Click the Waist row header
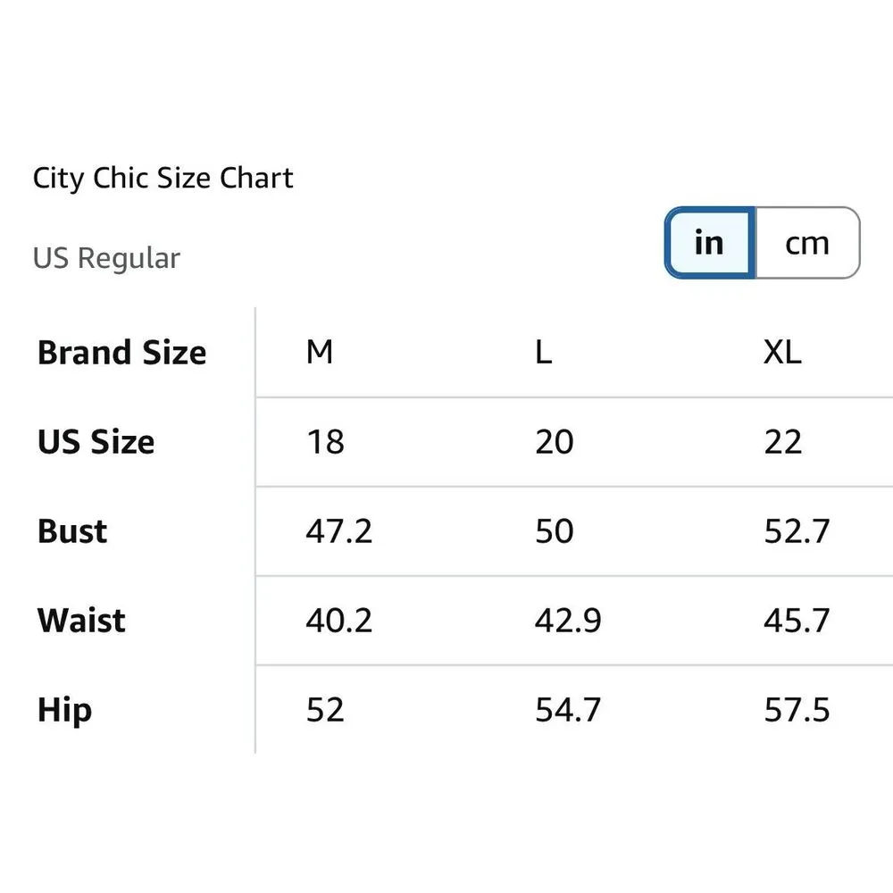This screenshot has height=893, width=893. tap(81, 621)
